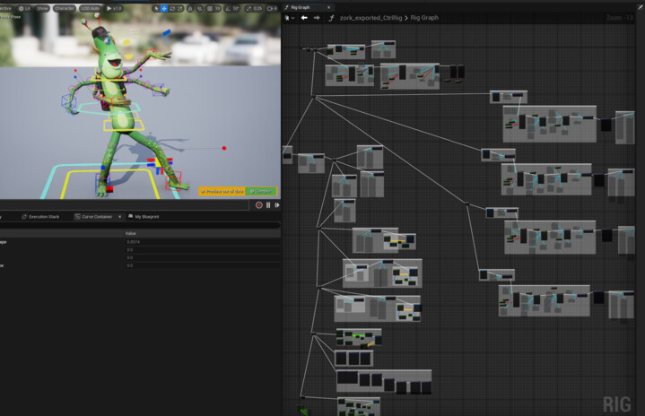Open the My Blueprint tab
This screenshot has height=416, width=645.
[144, 217]
